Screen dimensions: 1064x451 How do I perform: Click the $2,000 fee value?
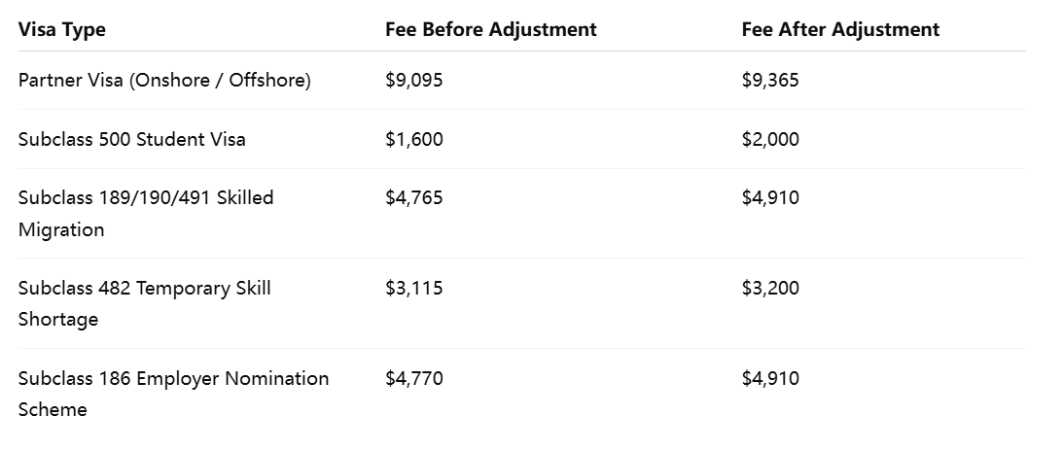(x=770, y=139)
